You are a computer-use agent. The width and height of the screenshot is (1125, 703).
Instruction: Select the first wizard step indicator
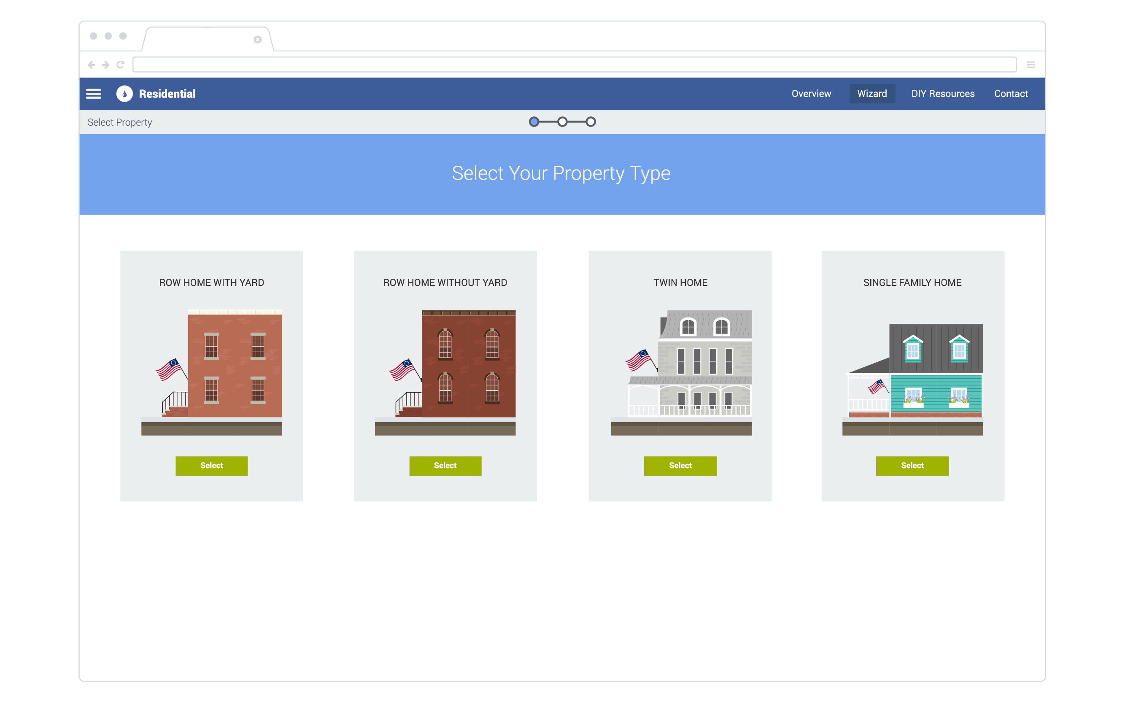tap(534, 122)
